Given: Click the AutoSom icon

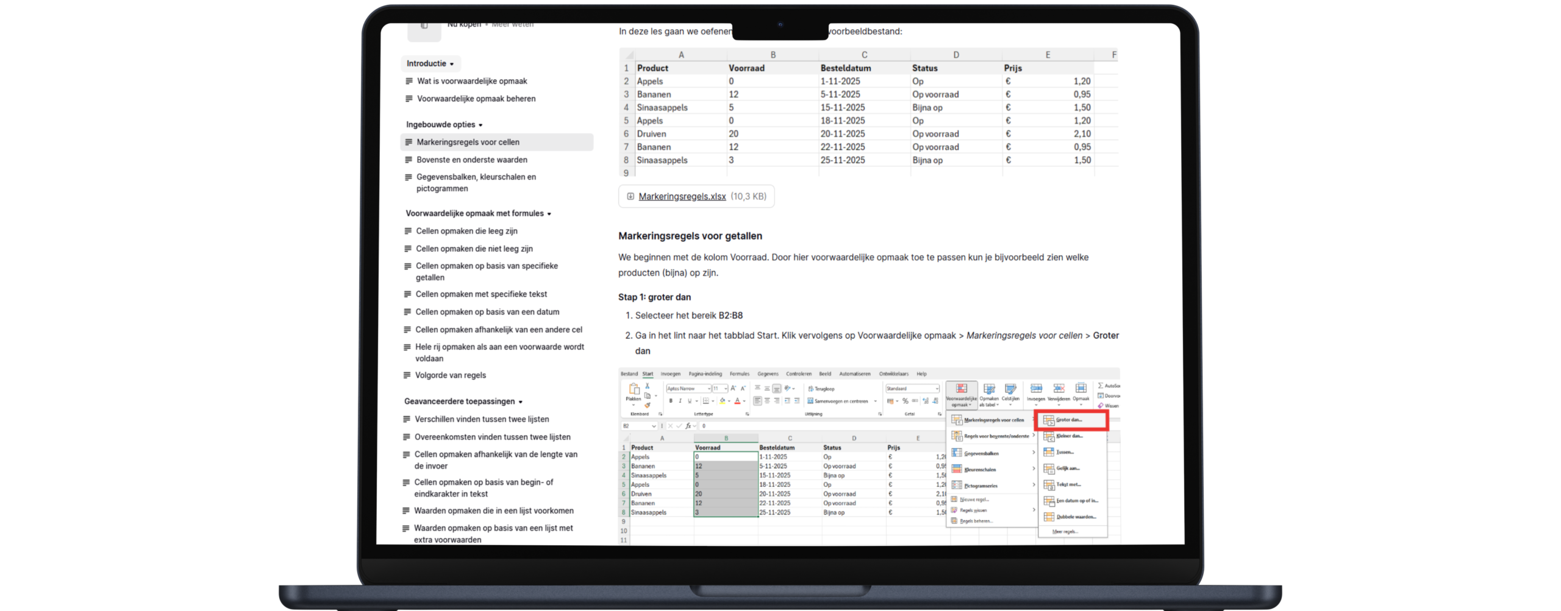Looking at the screenshot, I should tap(1101, 385).
